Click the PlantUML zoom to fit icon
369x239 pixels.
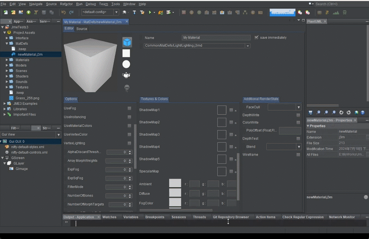pos(334,113)
